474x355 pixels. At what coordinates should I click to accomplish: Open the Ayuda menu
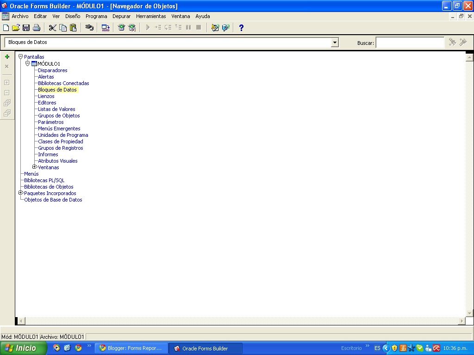pyautogui.click(x=203, y=16)
